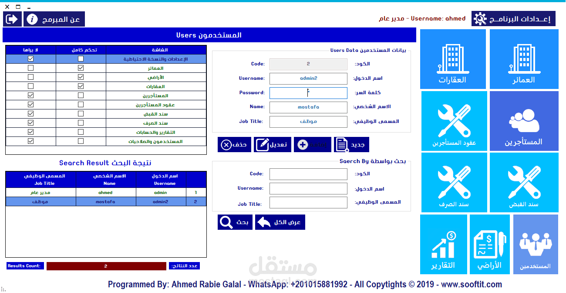
Task: Click the Job Title field containing موظف
Action: pos(308,122)
